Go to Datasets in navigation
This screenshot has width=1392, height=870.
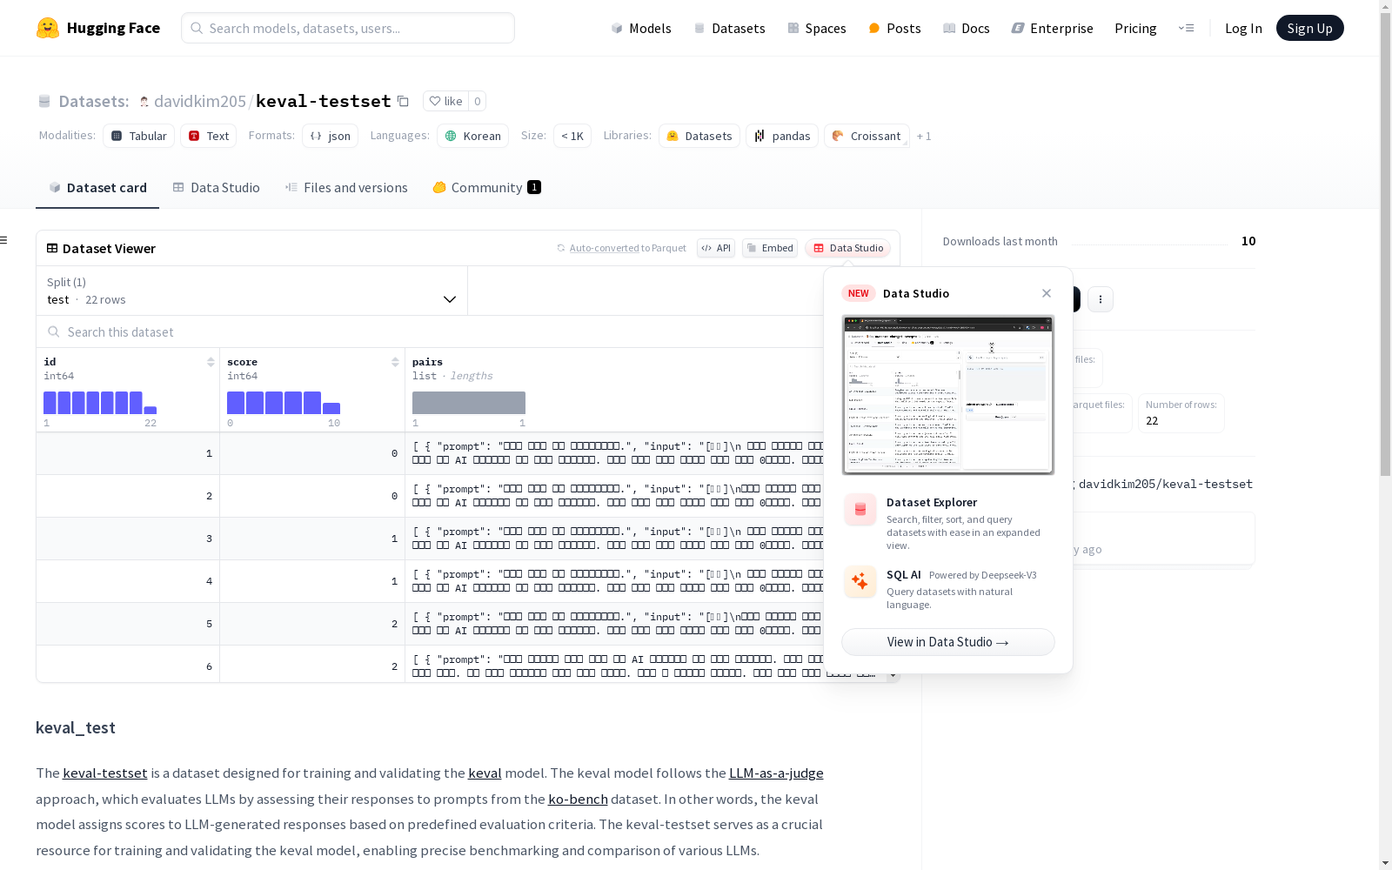(x=729, y=28)
